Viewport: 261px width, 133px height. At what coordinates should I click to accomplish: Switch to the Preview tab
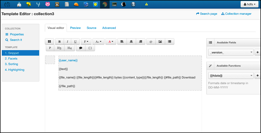(x=75, y=28)
